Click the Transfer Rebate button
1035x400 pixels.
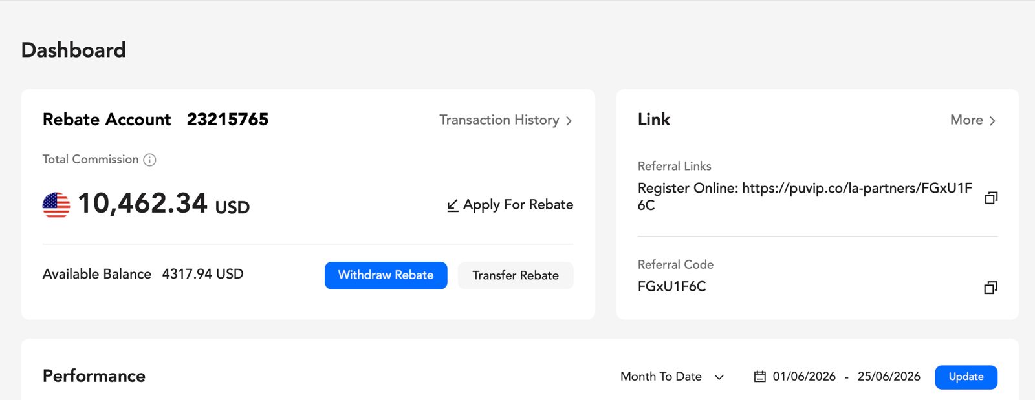pos(516,275)
